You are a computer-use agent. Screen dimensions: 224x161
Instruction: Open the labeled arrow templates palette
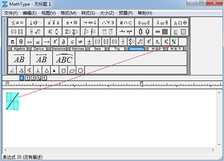tap(126, 32)
